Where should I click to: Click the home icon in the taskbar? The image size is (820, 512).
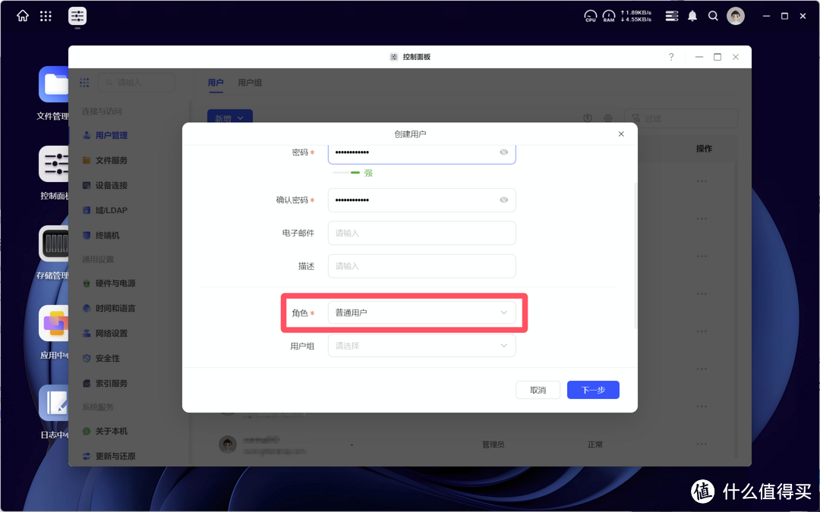(x=22, y=15)
